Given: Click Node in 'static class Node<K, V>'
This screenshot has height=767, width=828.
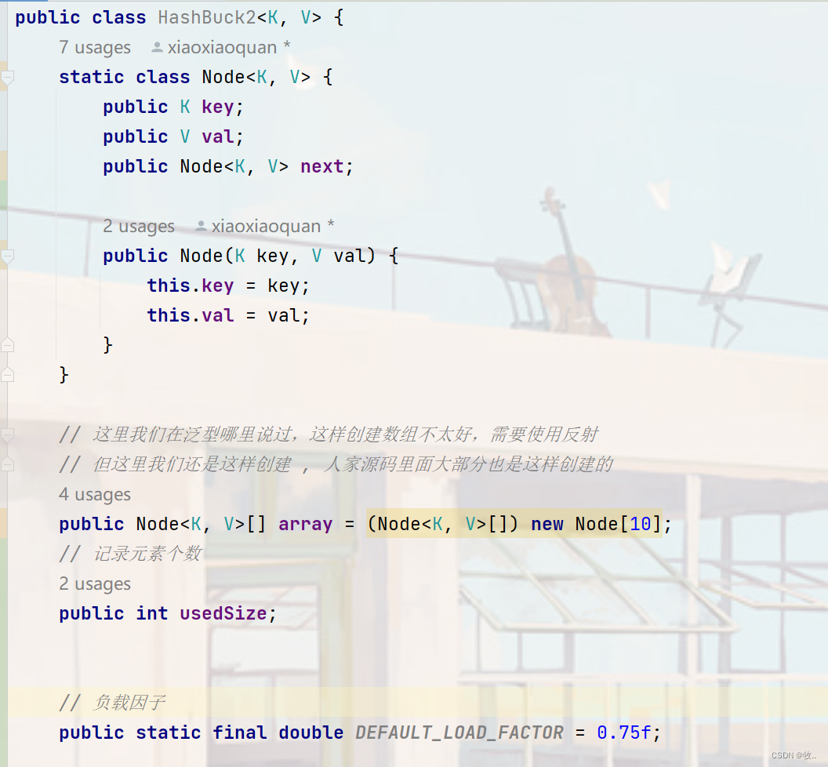Looking at the screenshot, I should 223,77.
